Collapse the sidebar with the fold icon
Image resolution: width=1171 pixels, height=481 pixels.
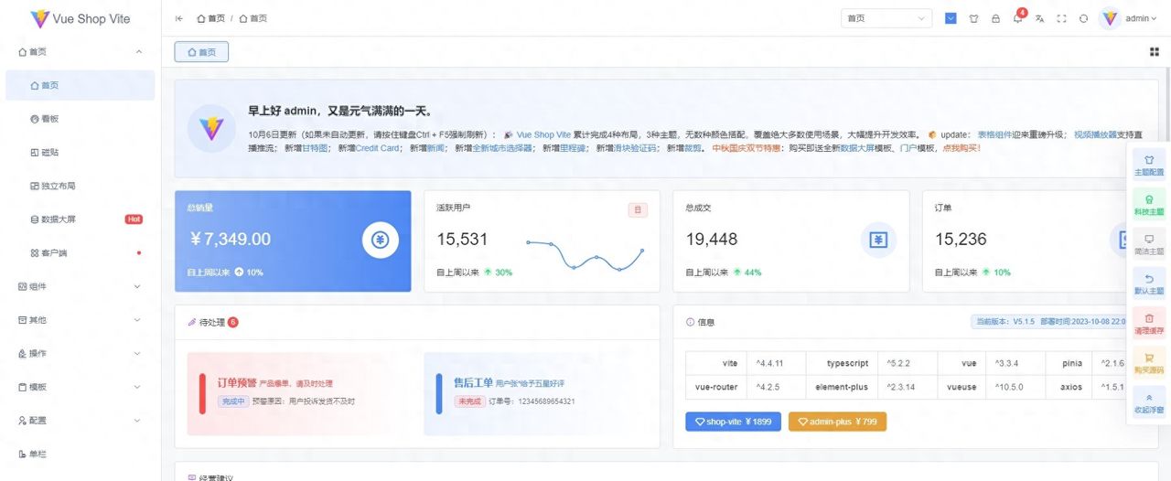tap(178, 18)
